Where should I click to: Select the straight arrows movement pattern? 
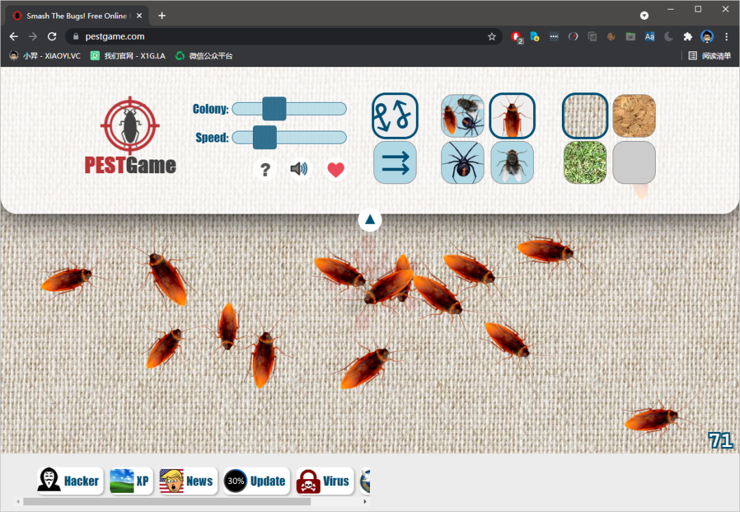[395, 163]
